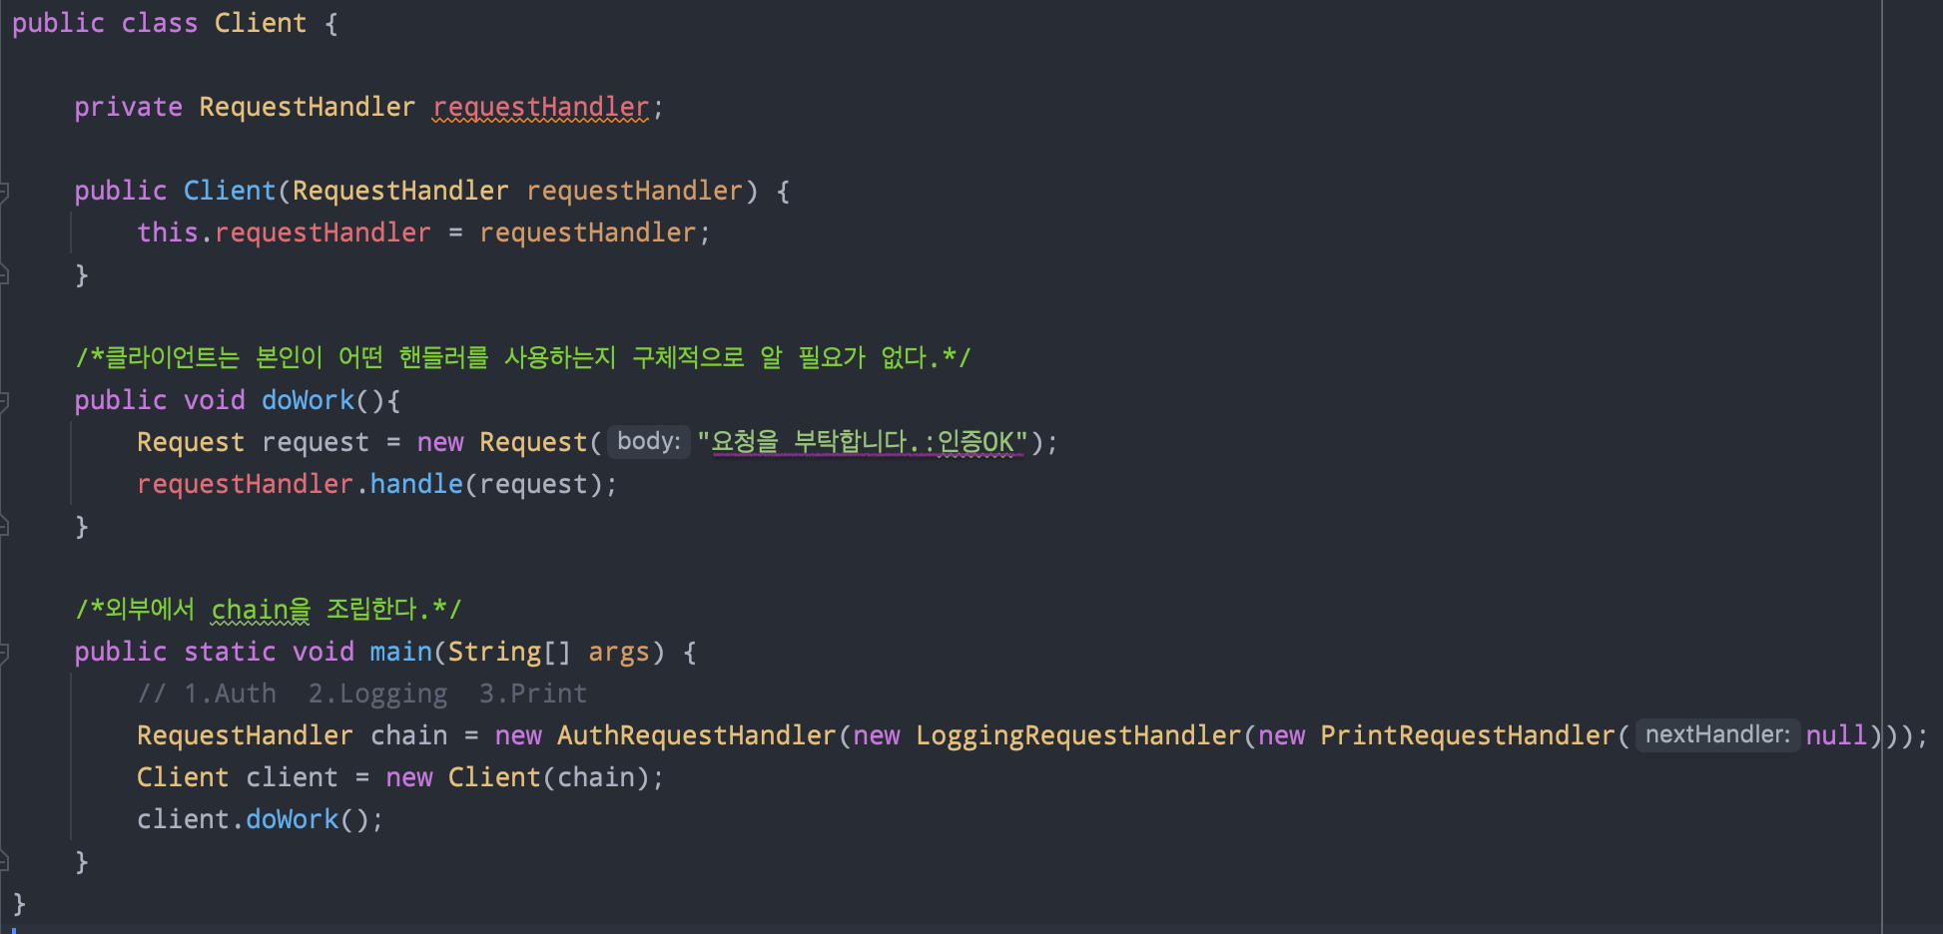The width and height of the screenshot is (1943, 934).
Task: Click 'Request' type before request variable
Action: click(191, 442)
